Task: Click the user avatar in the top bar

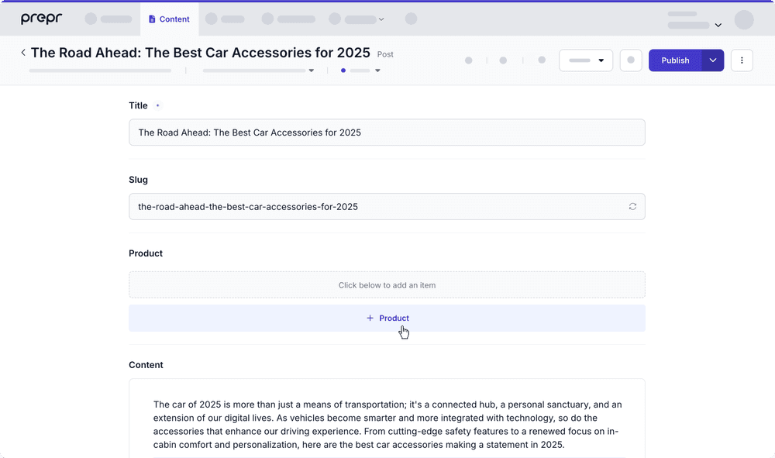Action: (x=743, y=20)
